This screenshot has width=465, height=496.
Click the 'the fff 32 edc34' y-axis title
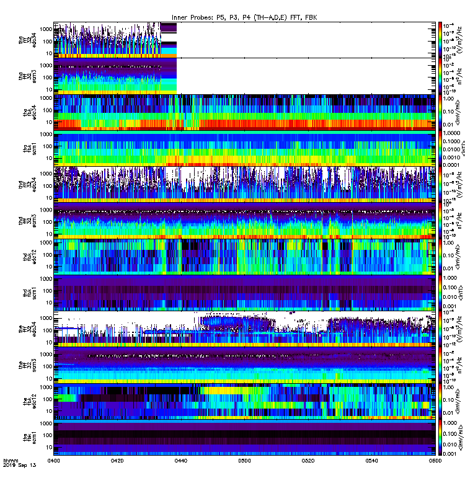pos(28,329)
